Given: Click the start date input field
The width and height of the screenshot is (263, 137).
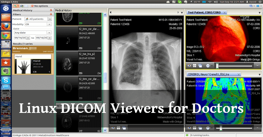Looking at the screenshot, I should 20,38.
